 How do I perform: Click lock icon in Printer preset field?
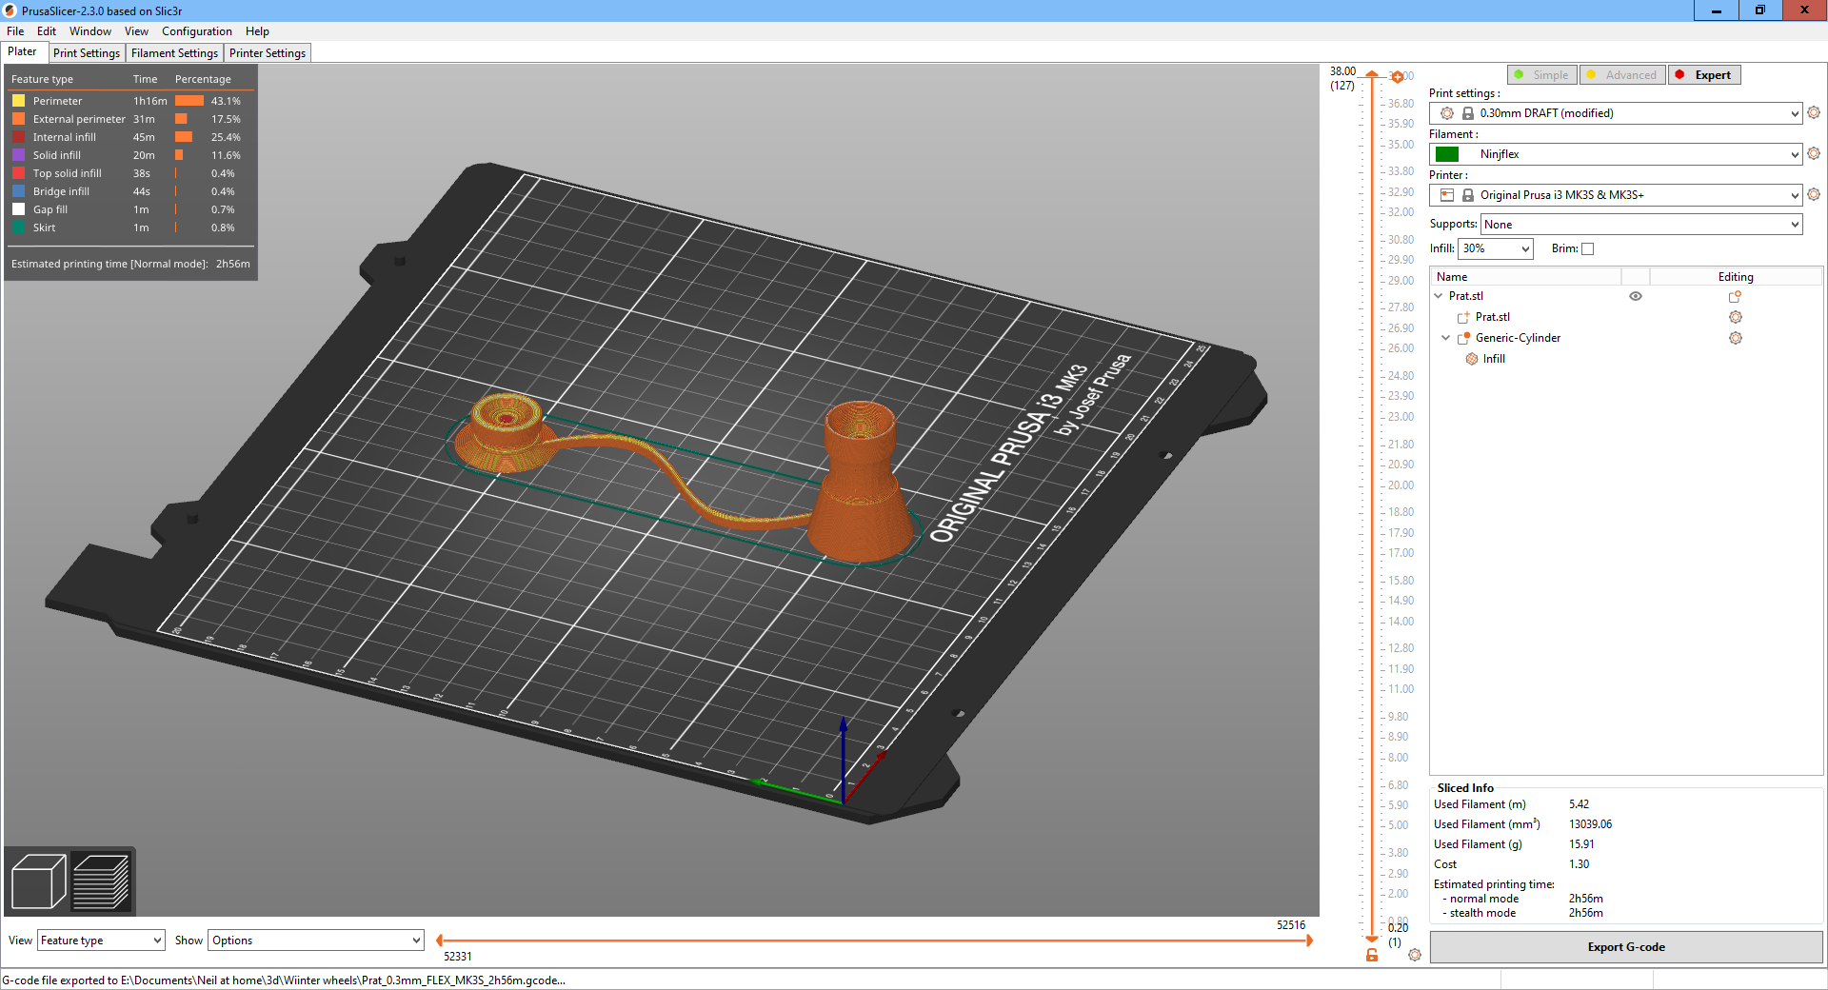[1468, 195]
